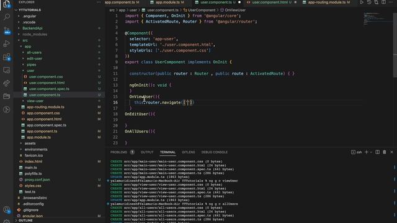Image resolution: width=397 pixels, height=223 pixels.
Task: Open the Extensions view
Action: [x=7, y=57]
